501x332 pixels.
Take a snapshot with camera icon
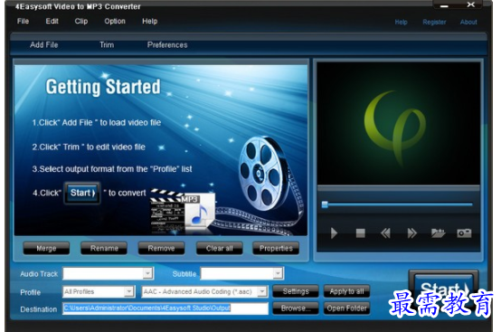pyautogui.click(x=464, y=233)
